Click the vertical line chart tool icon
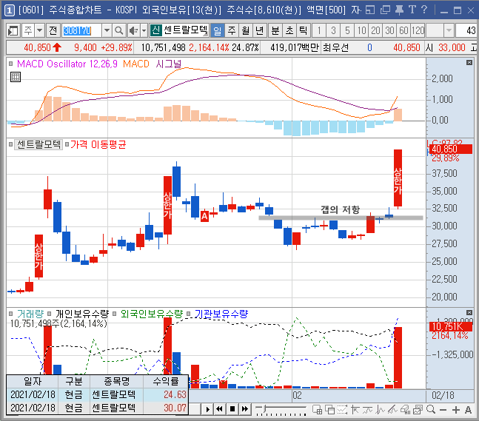This screenshot has width=479, height=421. [380, 410]
